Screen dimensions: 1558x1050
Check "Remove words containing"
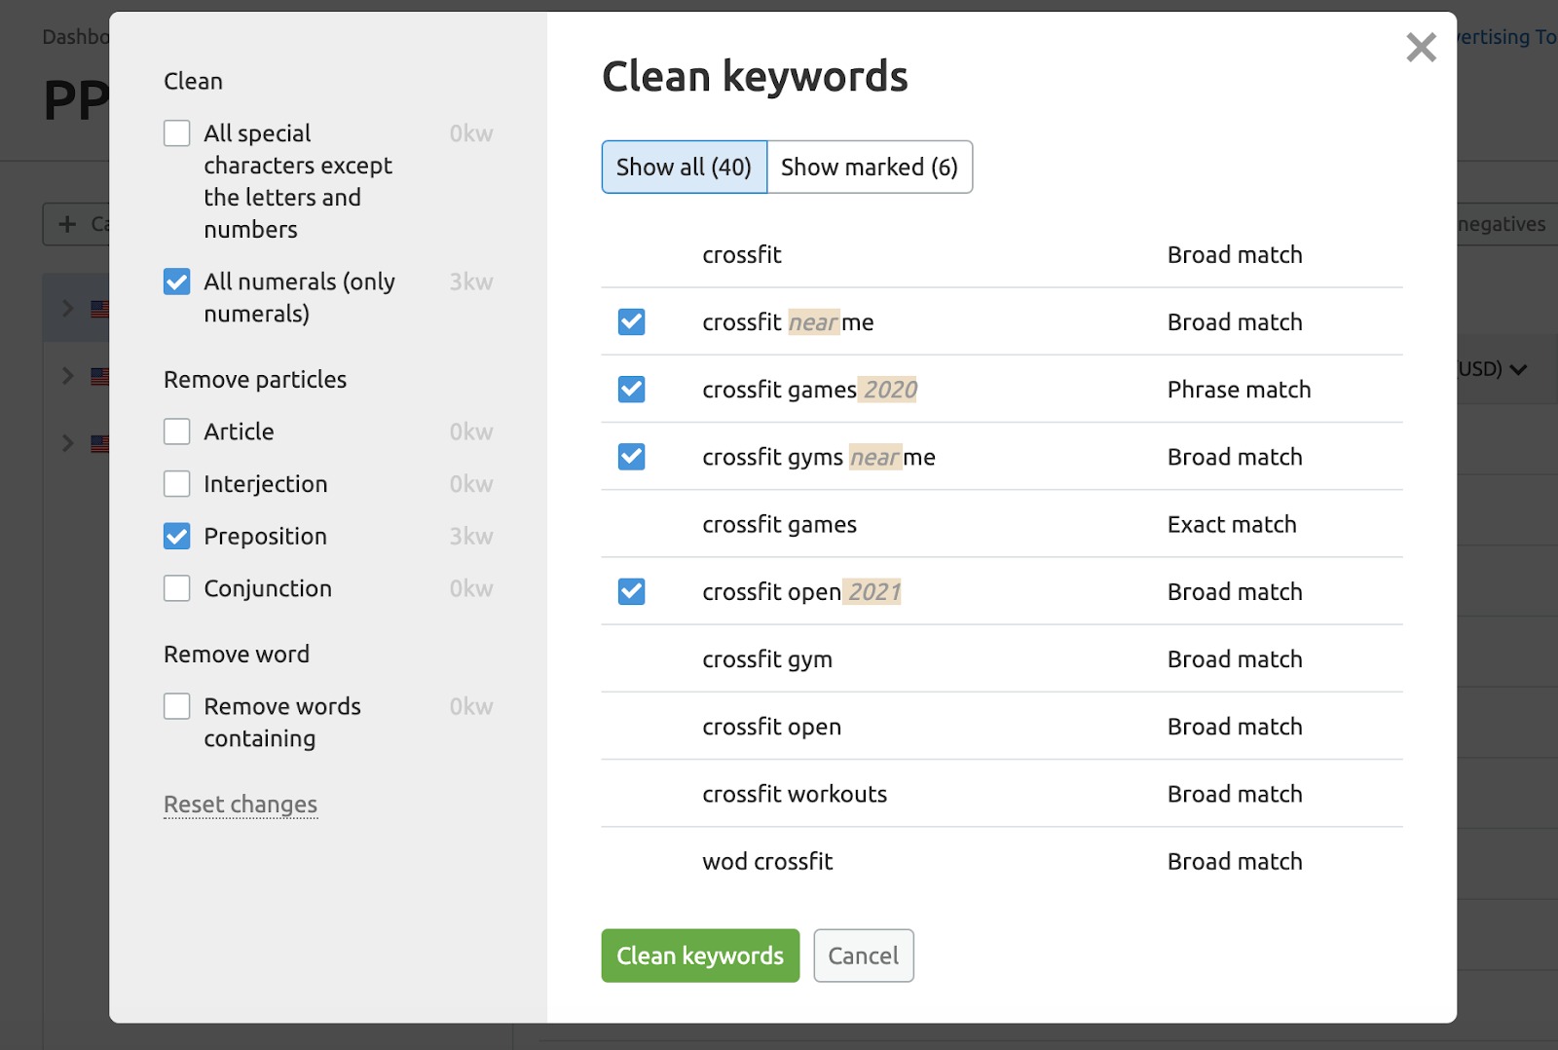tap(176, 705)
